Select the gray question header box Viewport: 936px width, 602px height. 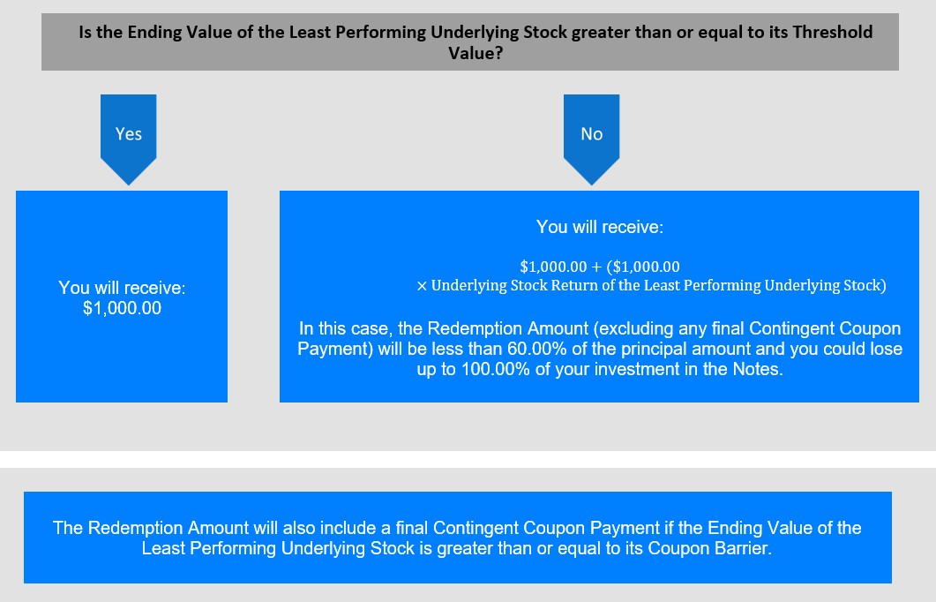tap(470, 41)
